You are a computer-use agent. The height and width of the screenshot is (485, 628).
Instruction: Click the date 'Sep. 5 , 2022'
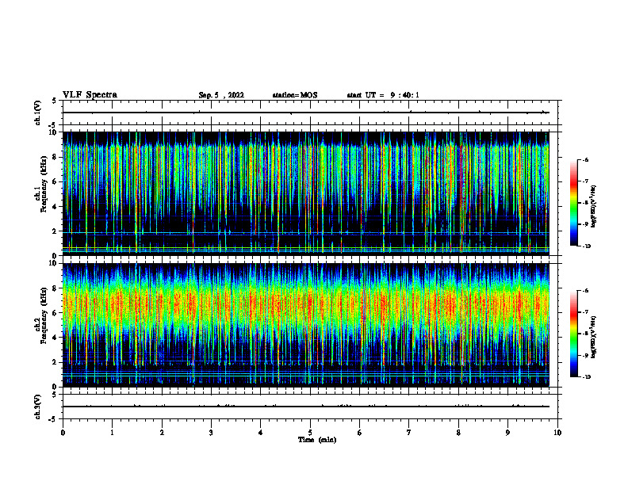(221, 95)
